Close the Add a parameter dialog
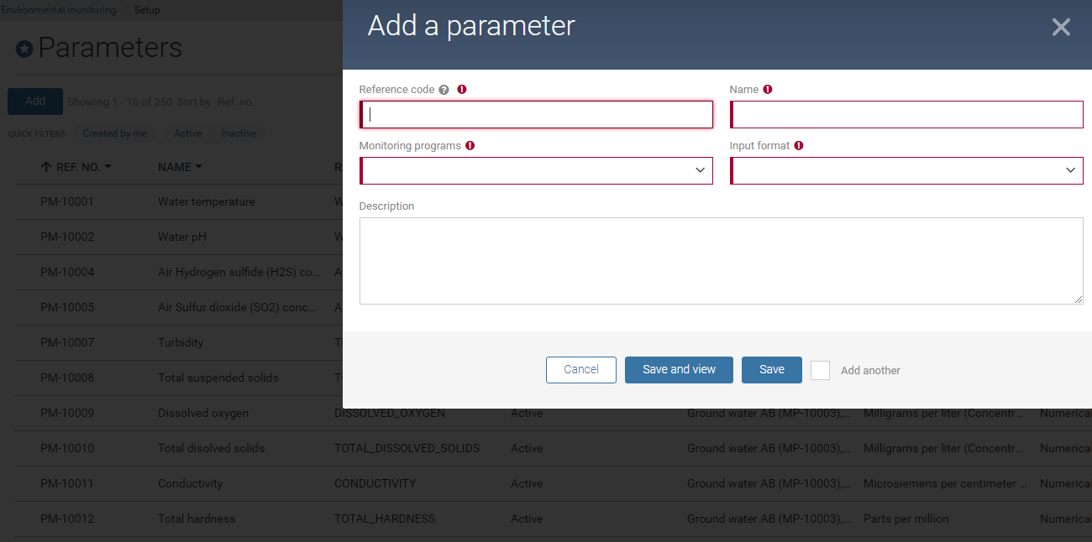 (x=1061, y=27)
